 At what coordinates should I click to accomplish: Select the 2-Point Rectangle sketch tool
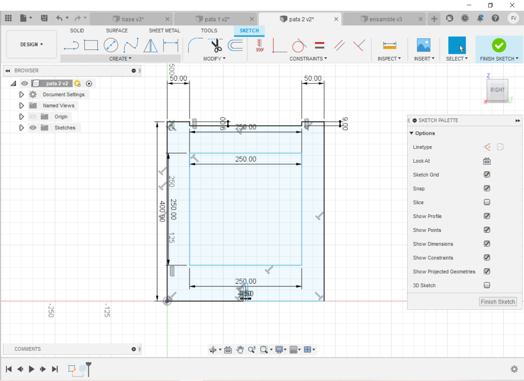(x=91, y=45)
